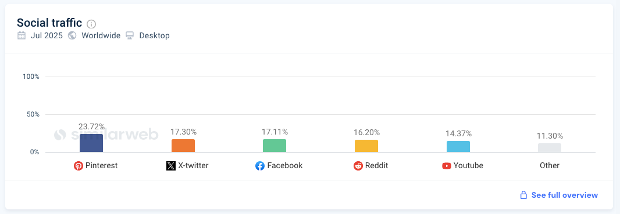Click the desktop monitor icon

130,35
